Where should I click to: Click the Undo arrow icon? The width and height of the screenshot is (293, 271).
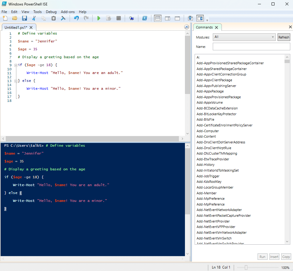[76, 18]
